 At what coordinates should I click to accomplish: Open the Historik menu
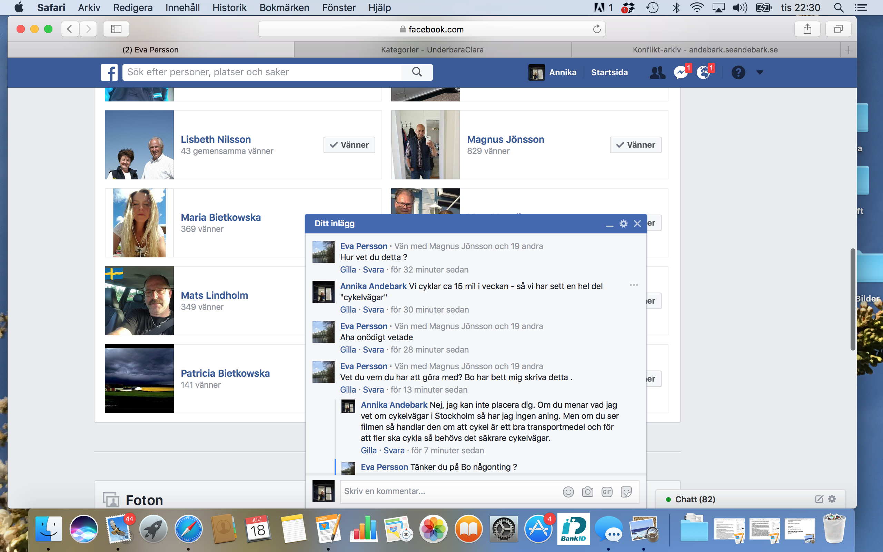pos(229,8)
